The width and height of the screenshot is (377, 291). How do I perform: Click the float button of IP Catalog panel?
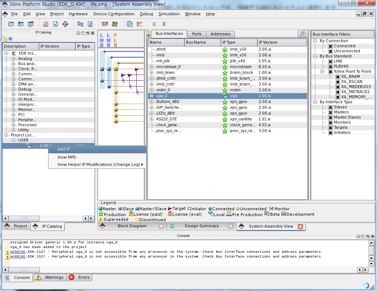point(88,33)
